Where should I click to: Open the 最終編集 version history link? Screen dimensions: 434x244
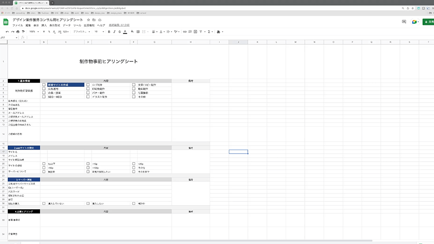(x=119, y=25)
